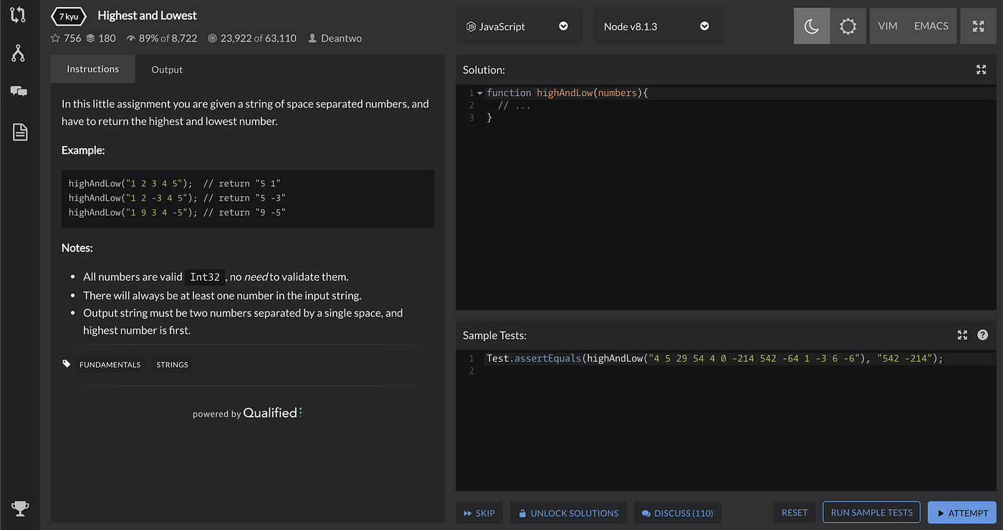Click the fork icon in sidebar
This screenshot has width=1003, height=530.
[x=19, y=53]
